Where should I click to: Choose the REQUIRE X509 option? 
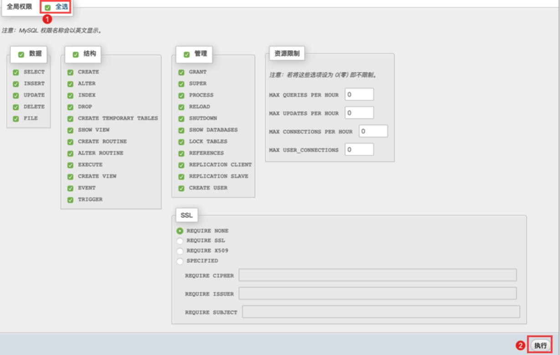click(180, 251)
